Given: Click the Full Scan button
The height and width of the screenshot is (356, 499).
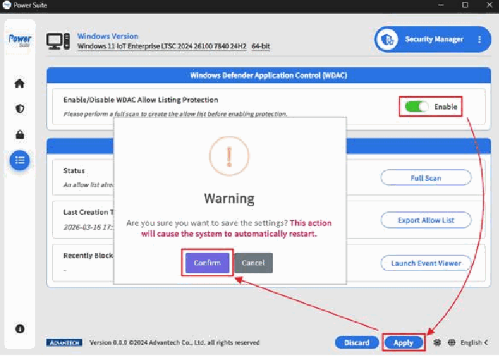Looking at the screenshot, I should (426, 178).
